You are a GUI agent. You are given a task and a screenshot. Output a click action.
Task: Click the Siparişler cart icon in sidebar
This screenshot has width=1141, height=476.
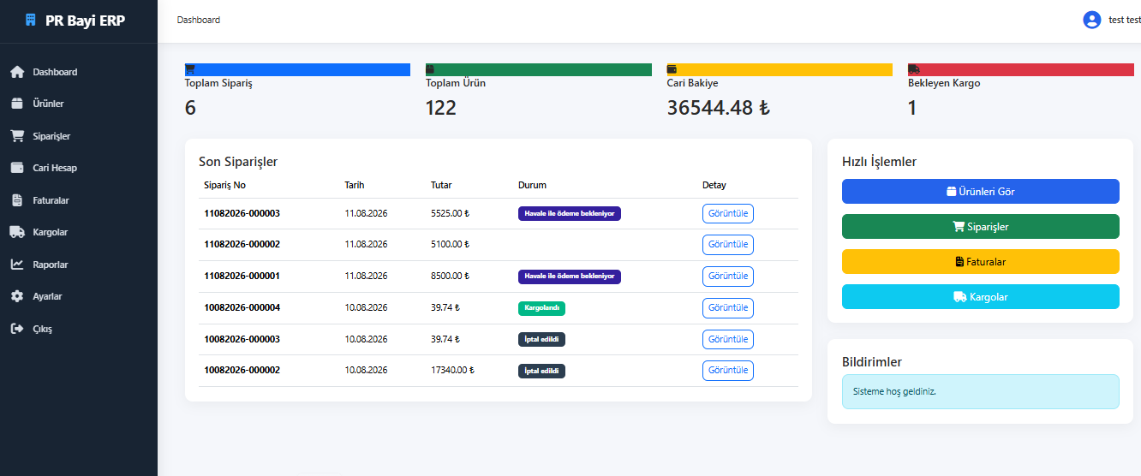coord(17,136)
